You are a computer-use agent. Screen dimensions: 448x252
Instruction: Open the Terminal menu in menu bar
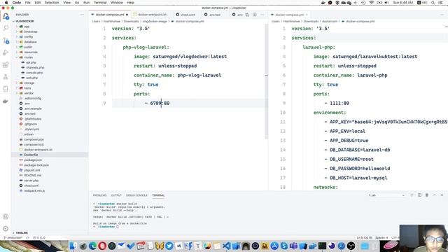pyautogui.click(x=100, y=3)
